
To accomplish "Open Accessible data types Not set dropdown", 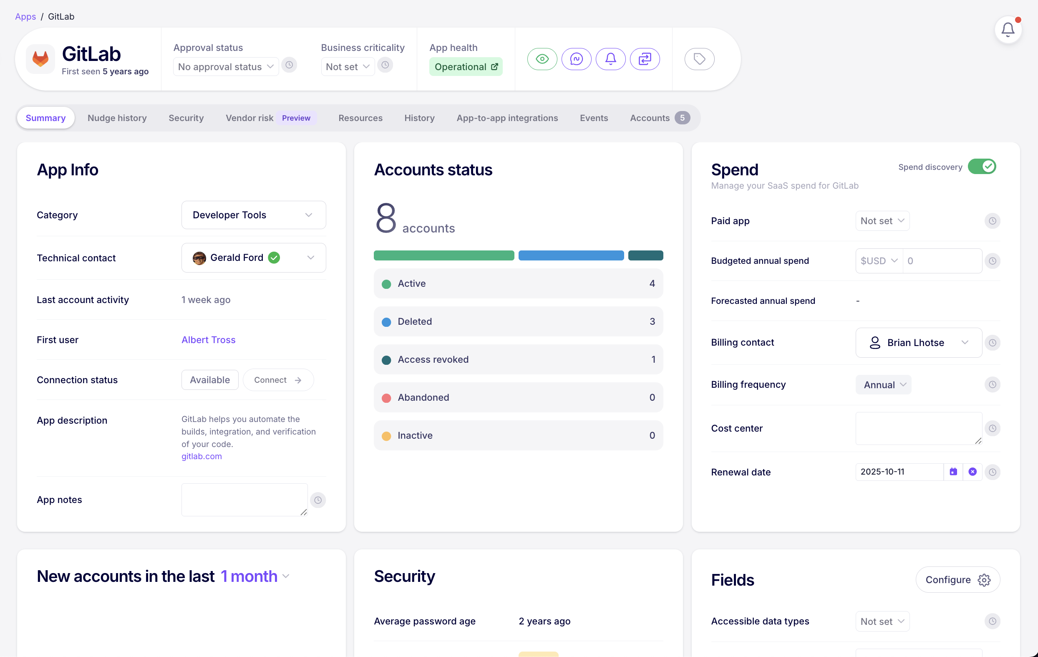I will pos(882,621).
